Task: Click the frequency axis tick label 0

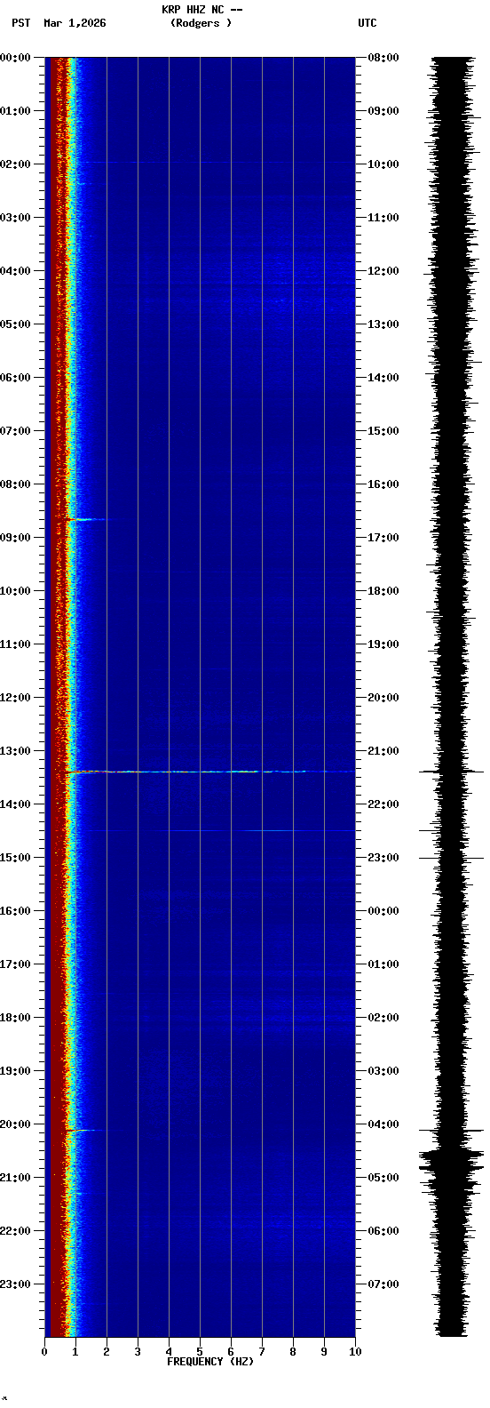Action: 44,1352
